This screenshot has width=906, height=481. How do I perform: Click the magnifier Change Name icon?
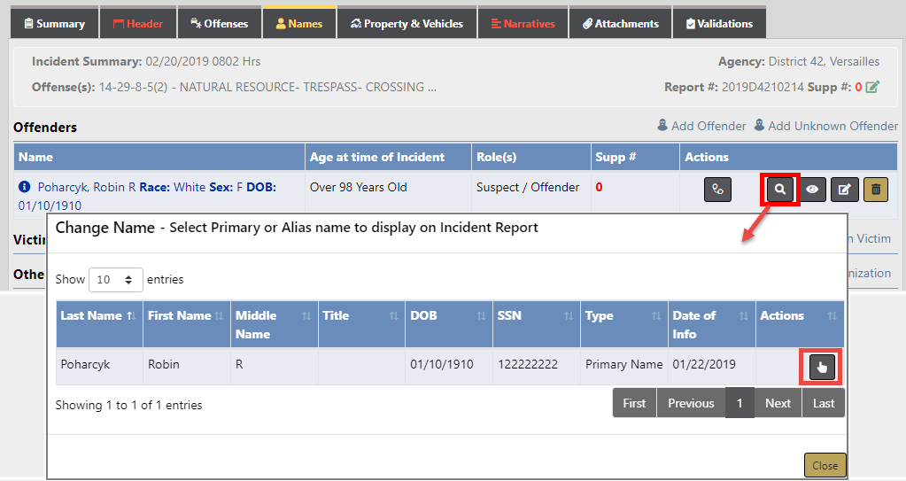(x=779, y=190)
